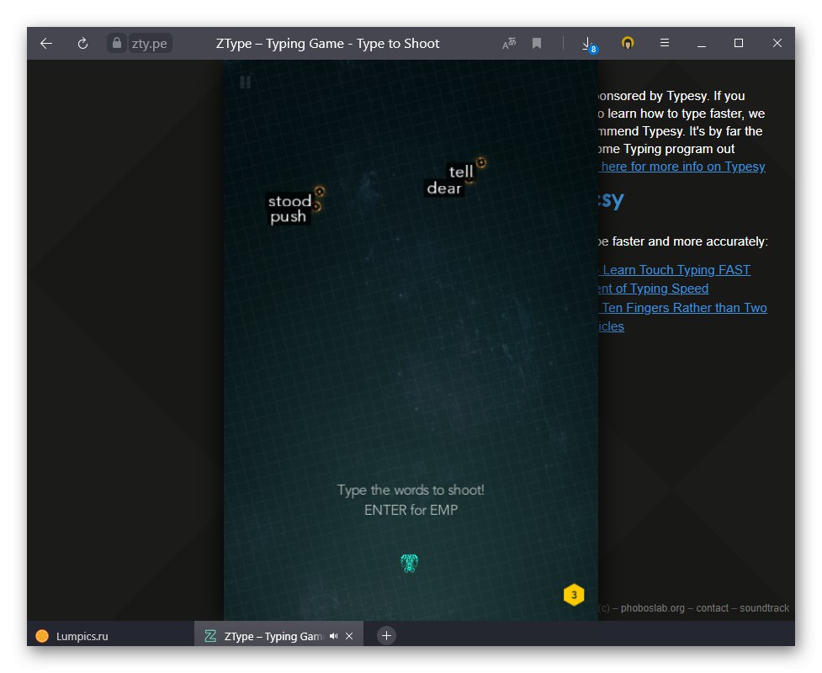Open the phoboslab.org footer link
Image resolution: width=822 pixels, height=673 pixels.
click(x=652, y=608)
